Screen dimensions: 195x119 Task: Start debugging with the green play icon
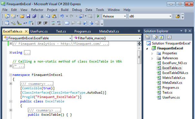[98, 16]
